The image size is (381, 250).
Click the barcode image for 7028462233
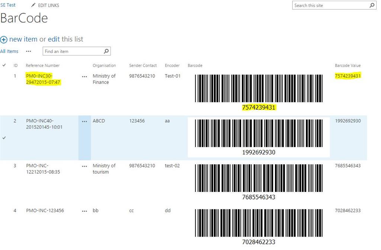pos(259,227)
